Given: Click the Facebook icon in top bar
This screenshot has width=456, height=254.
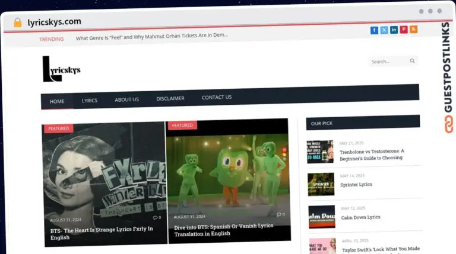Looking at the screenshot, I should tap(374, 30).
